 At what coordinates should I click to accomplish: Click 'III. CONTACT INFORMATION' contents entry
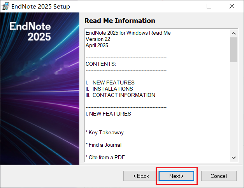(x=121, y=95)
